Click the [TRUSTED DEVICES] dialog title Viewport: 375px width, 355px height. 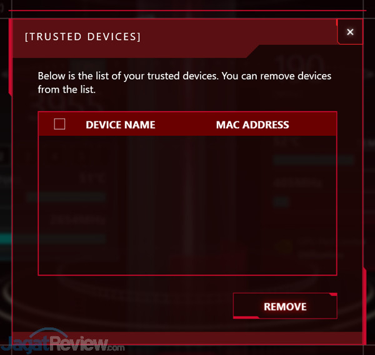point(82,37)
